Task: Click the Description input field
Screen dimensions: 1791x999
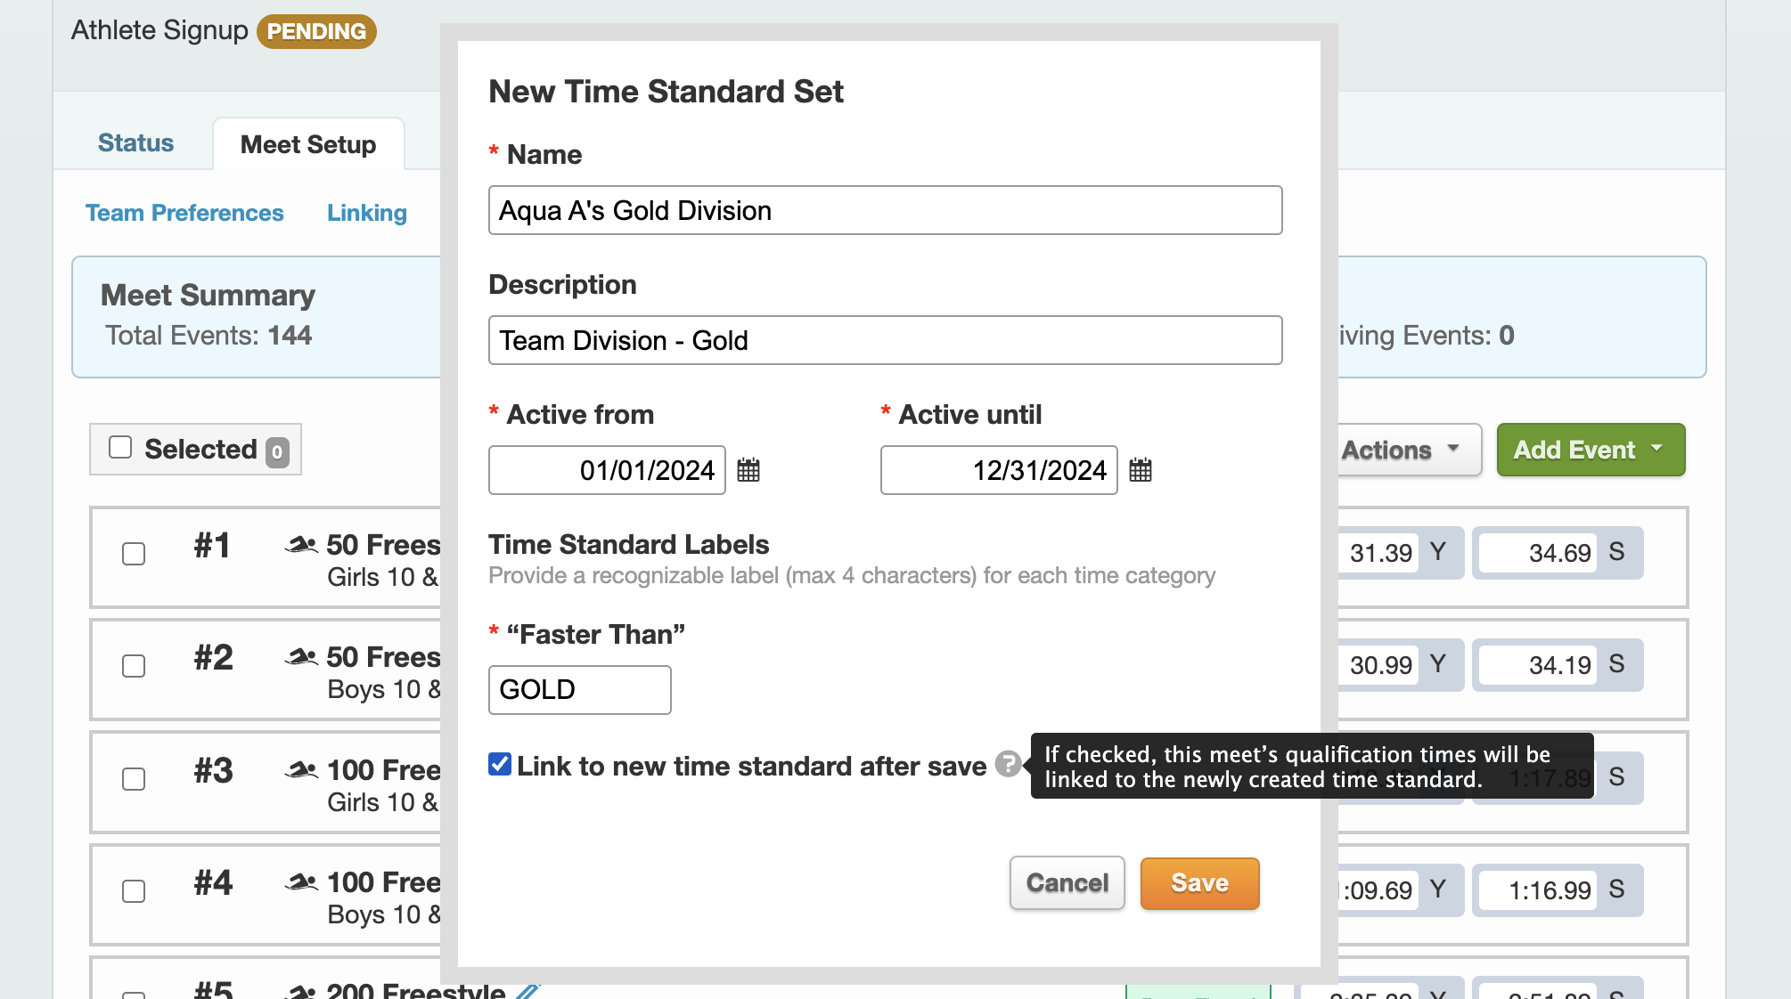Action: click(885, 340)
